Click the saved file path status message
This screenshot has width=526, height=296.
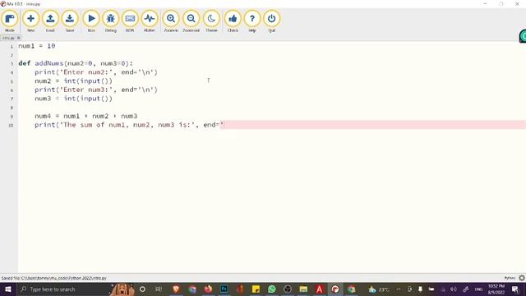[x=54, y=278]
